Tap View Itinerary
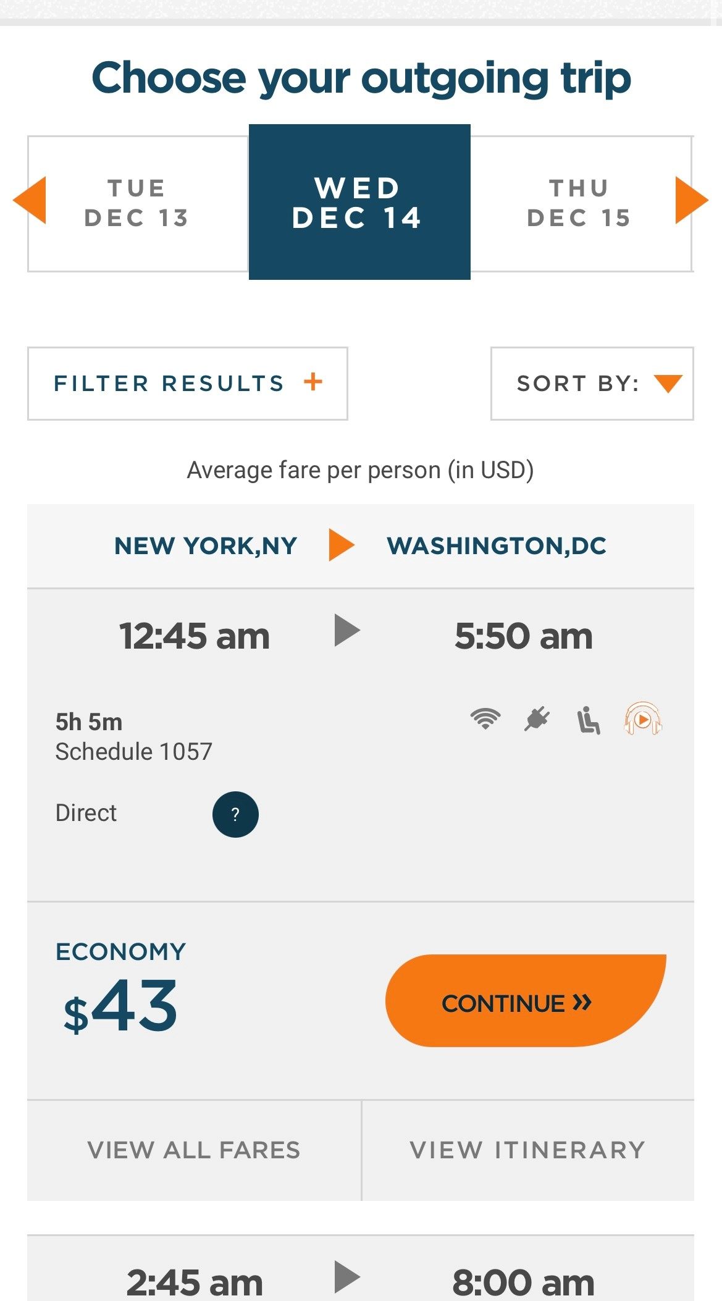This screenshot has height=1301, width=722. click(527, 1150)
